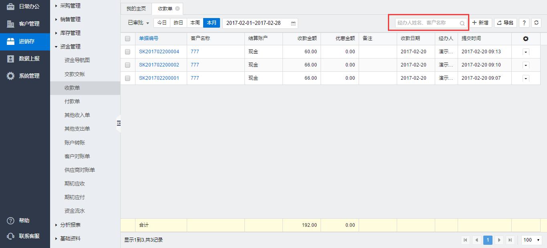Viewport: 547px width, 248px height.
Task: Select the checkbox for SK201702200001
Action: click(127, 78)
